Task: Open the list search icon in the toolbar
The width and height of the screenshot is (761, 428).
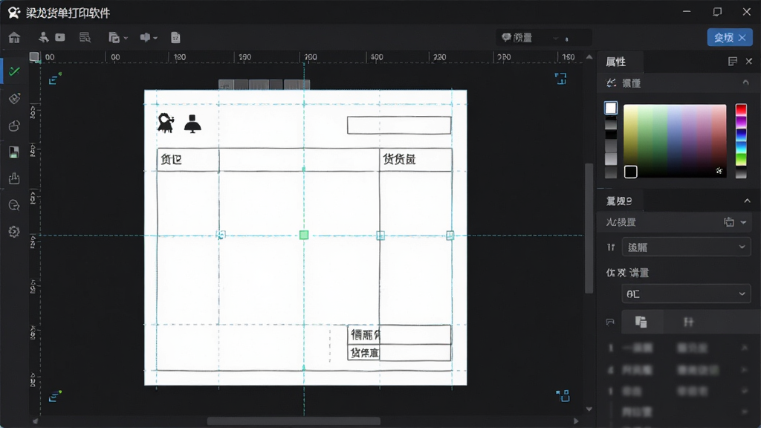Action: pos(85,37)
